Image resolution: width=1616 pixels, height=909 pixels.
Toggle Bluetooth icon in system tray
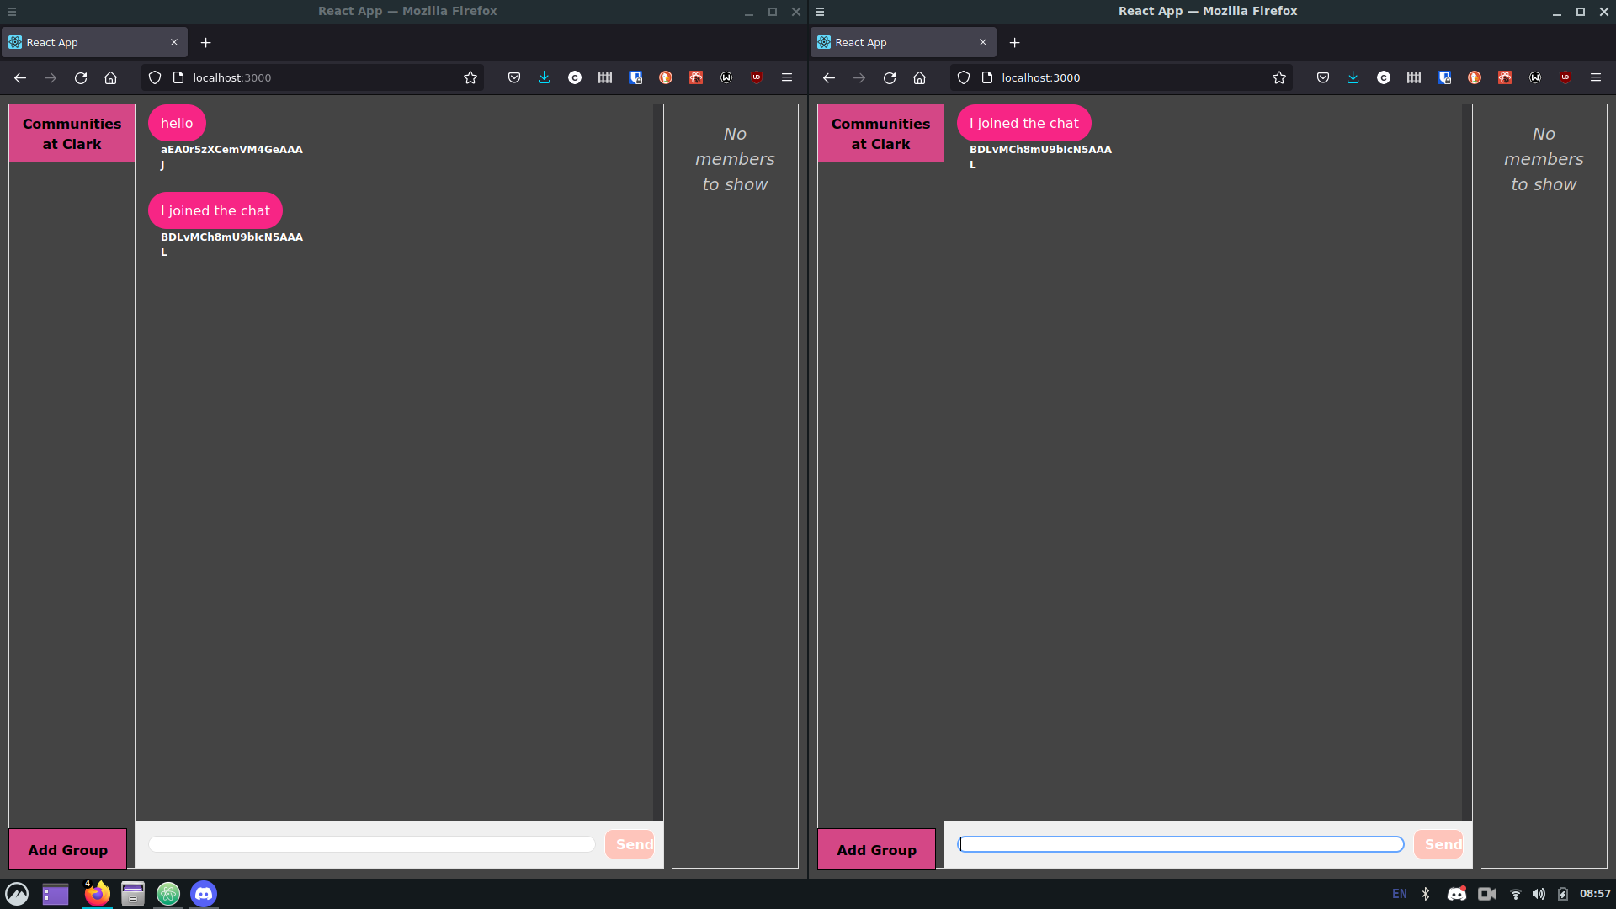(1426, 894)
